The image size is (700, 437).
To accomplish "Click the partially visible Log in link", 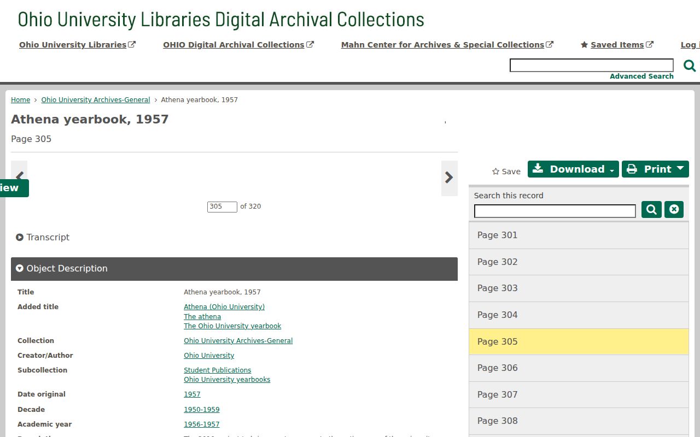I will (690, 45).
